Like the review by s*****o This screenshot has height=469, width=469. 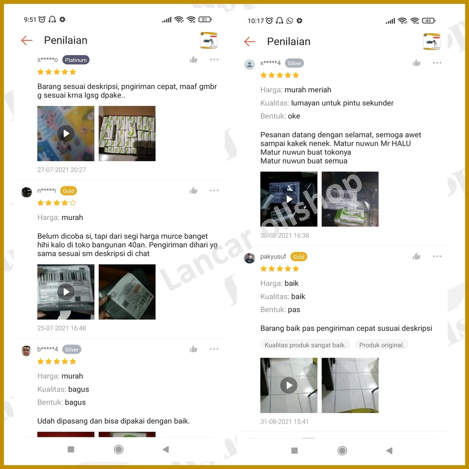pyautogui.click(x=194, y=60)
